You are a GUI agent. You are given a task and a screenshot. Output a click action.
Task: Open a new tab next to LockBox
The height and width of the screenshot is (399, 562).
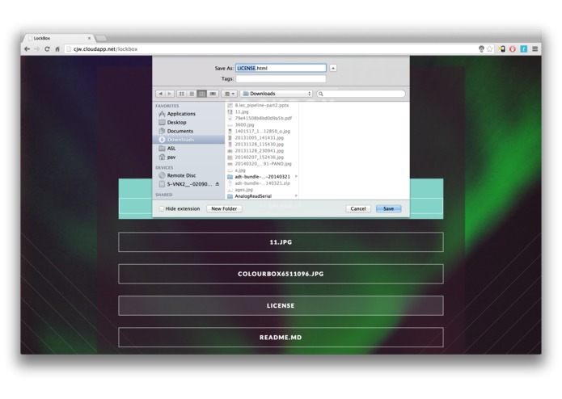pos(101,38)
